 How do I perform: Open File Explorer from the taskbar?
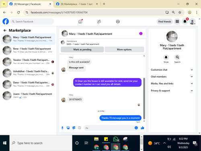96,139
